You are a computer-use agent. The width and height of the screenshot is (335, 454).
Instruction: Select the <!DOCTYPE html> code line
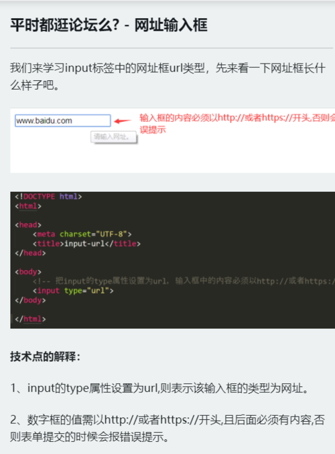click(48, 197)
